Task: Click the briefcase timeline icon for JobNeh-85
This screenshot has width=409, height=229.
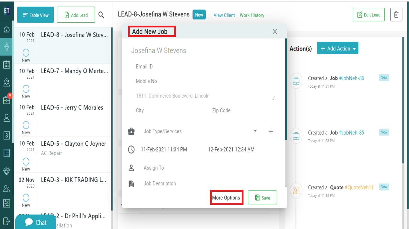Action: pos(296,136)
